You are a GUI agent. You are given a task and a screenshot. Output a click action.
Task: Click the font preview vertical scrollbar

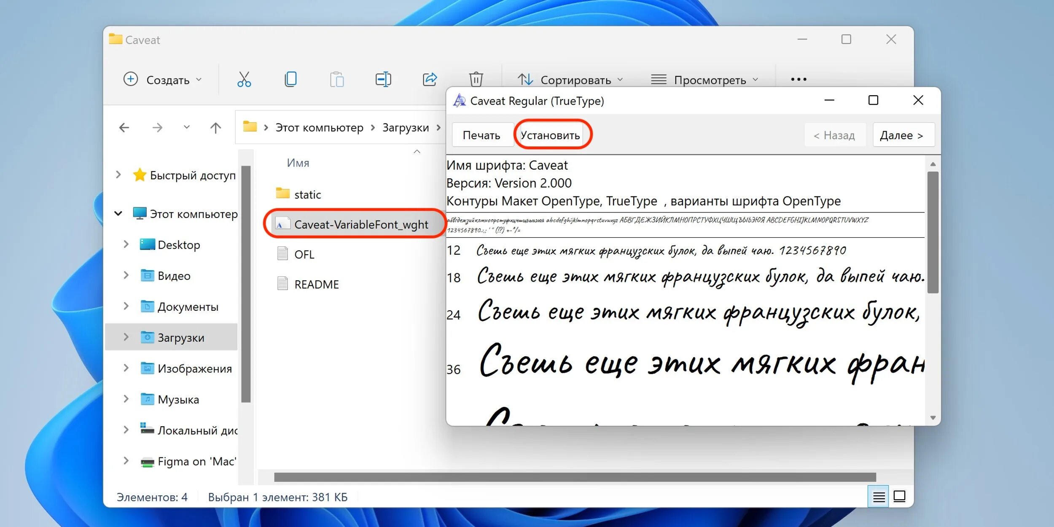pyautogui.click(x=933, y=232)
